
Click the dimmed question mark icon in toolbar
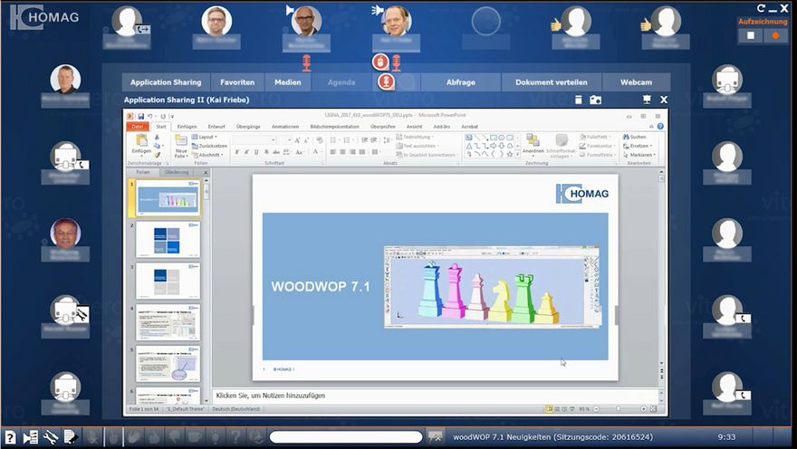point(235,437)
